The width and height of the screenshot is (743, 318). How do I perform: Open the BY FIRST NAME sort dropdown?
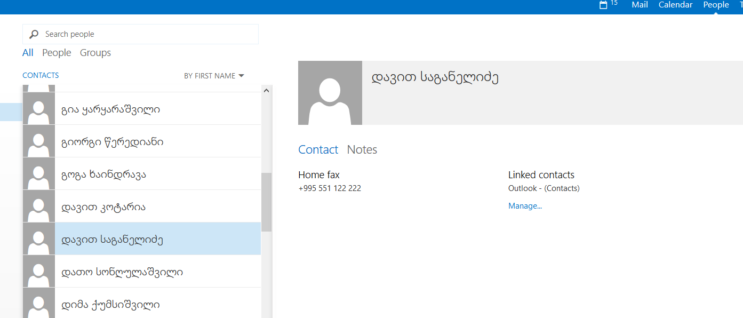(214, 76)
